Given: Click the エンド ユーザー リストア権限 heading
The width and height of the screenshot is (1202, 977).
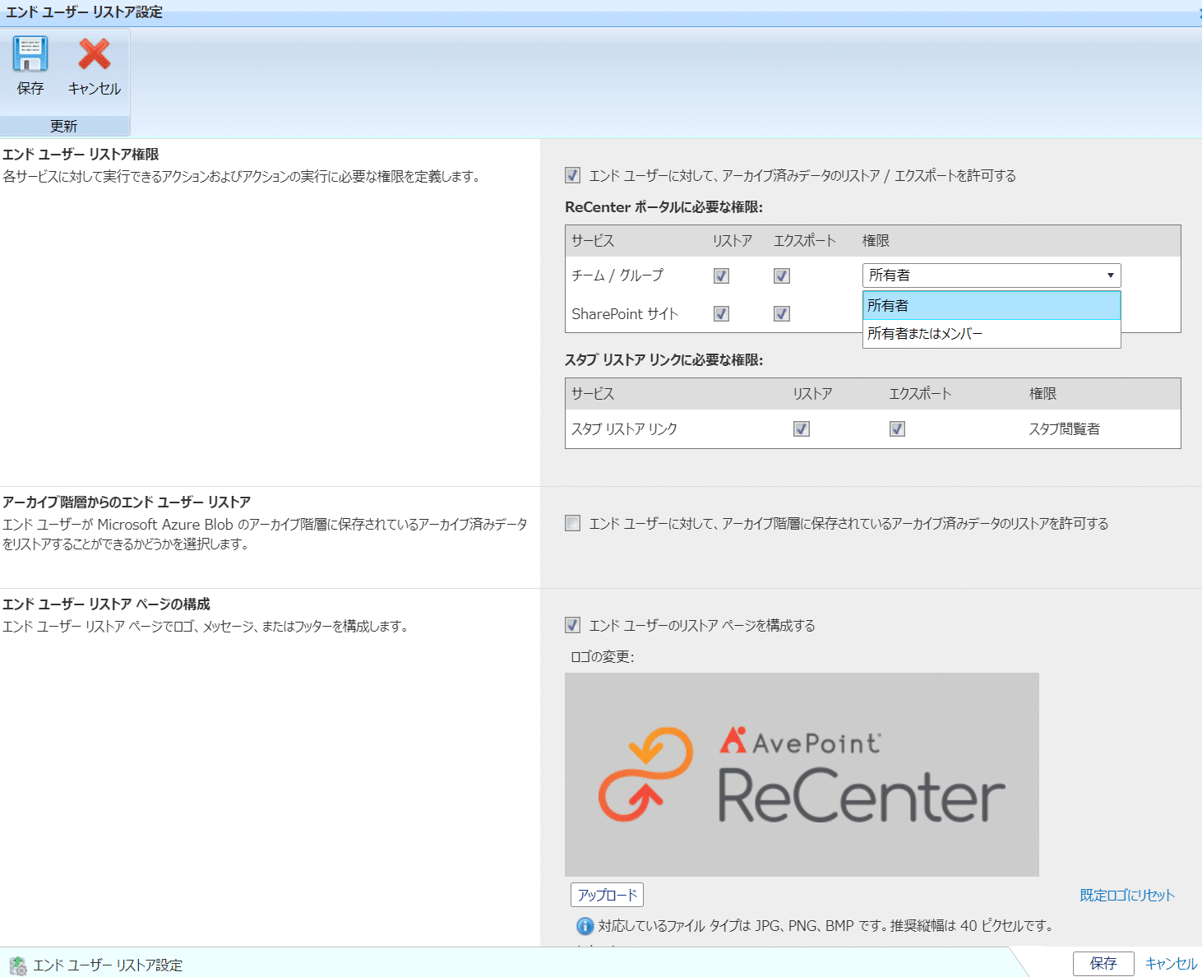Looking at the screenshot, I should (81, 154).
